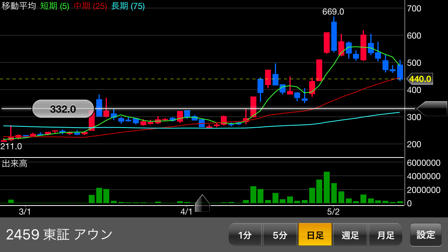Tap the arrow handle on the horizontal price line

[x=431, y=109]
